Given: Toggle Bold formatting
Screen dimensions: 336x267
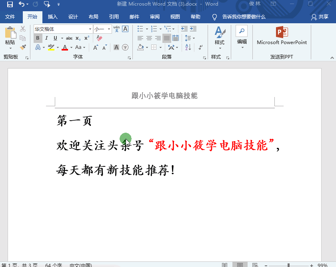Looking at the screenshot, I should 38,38.
